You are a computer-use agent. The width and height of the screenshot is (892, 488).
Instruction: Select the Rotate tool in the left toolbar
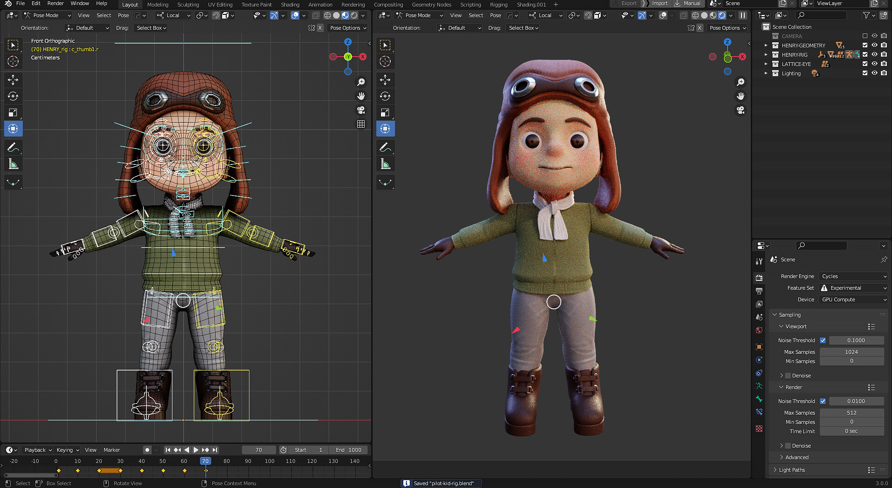pyautogui.click(x=13, y=96)
